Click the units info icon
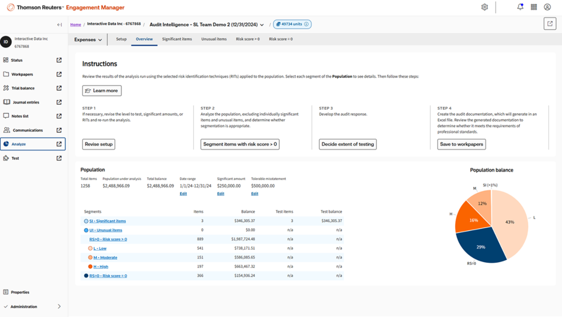Screen dimensions: 562x317 [x=306, y=24]
